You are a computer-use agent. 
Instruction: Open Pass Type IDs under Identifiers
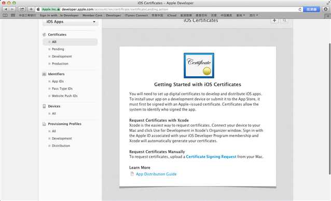(x=62, y=89)
